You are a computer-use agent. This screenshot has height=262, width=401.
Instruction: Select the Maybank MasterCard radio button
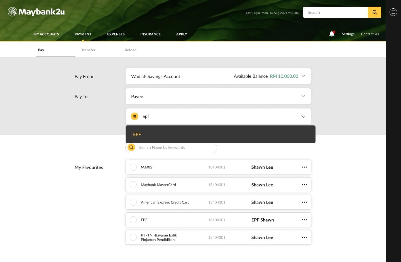(x=133, y=185)
